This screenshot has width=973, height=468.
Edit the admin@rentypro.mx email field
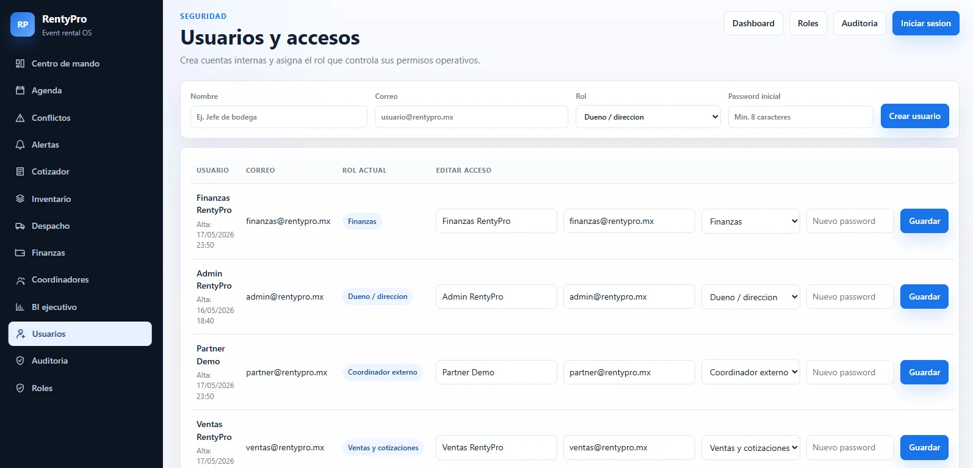[x=629, y=297]
